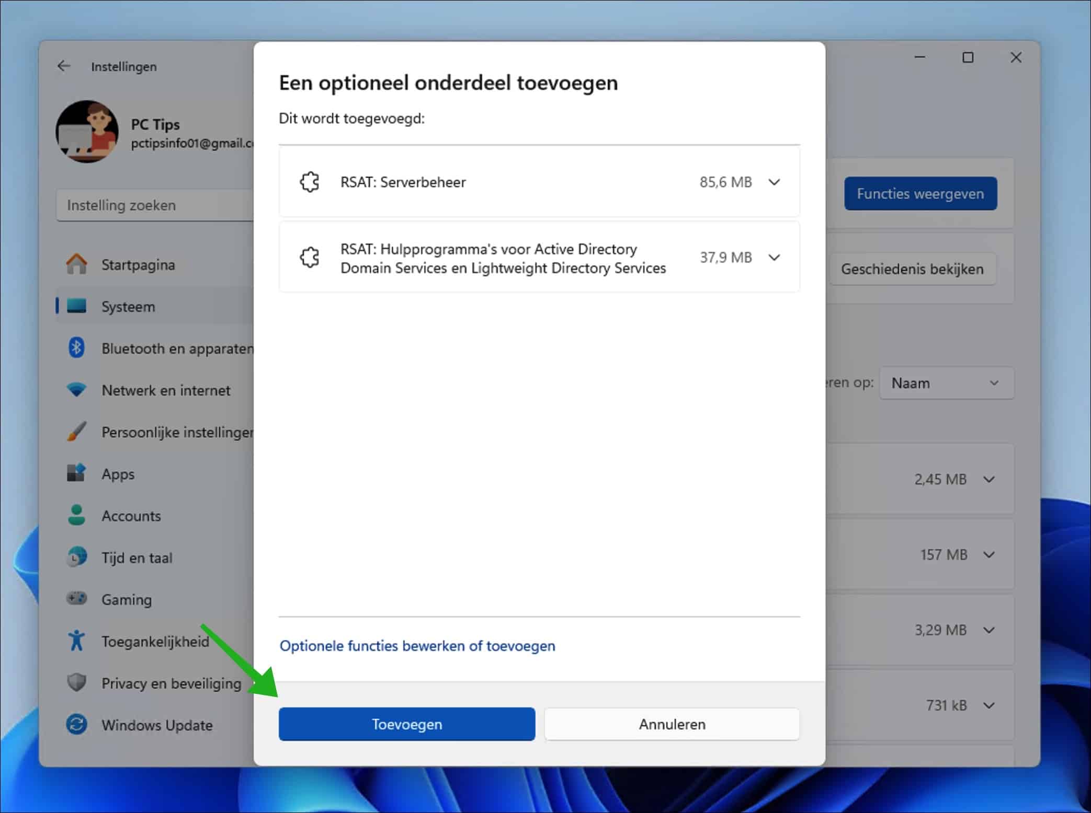Click the Toevoegen button
The width and height of the screenshot is (1091, 813).
point(406,724)
